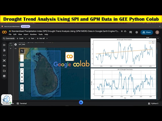This screenshot has width=162, height=121.
Task: Open the Insert menu
Action: pyautogui.click(x=26, y=35)
